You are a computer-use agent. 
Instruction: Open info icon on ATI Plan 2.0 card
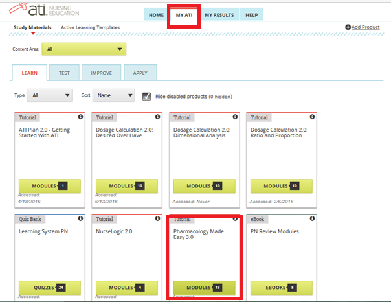(80, 117)
